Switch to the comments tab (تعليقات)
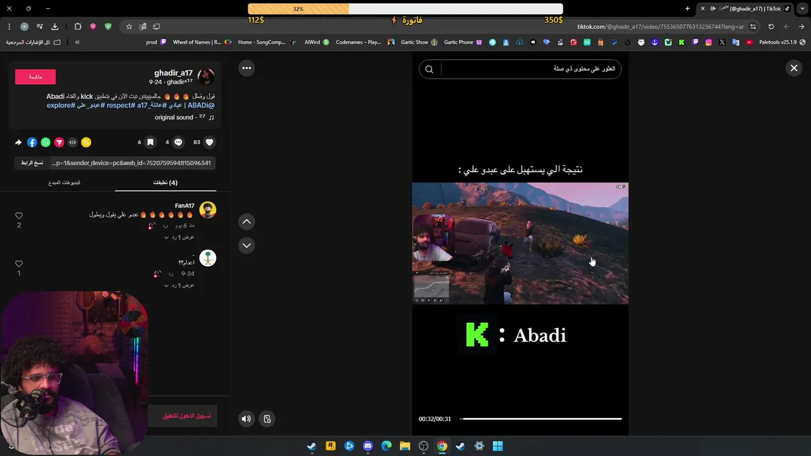Viewport: 811px width, 456px height. pyautogui.click(x=165, y=182)
